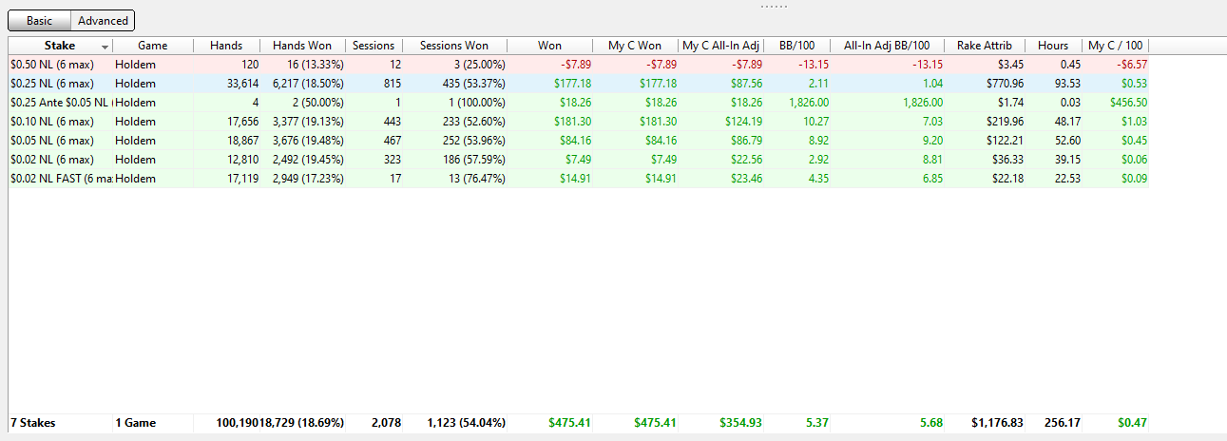Click the 7 Stakes summary cell
The height and width of the screenshot is (441, 1227).
tap(60, 423)
